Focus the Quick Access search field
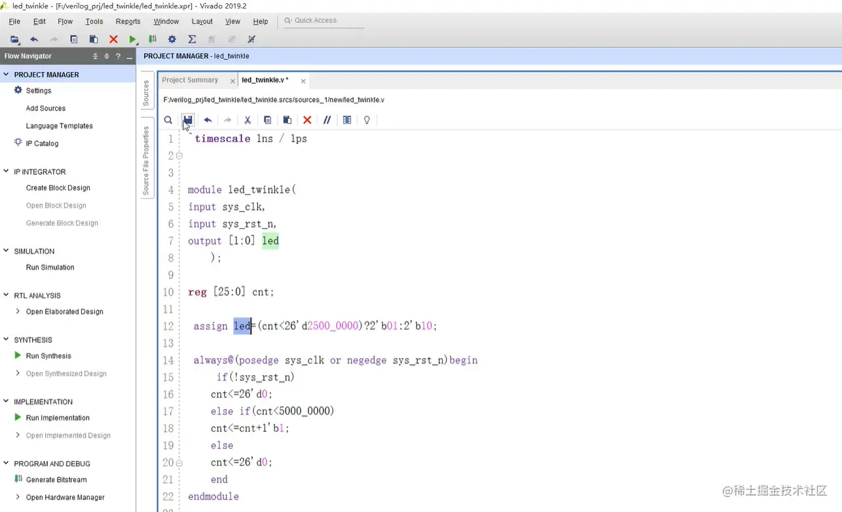This screenshot has height=512, width=842. pyautogui.click(x=323, y=21)
